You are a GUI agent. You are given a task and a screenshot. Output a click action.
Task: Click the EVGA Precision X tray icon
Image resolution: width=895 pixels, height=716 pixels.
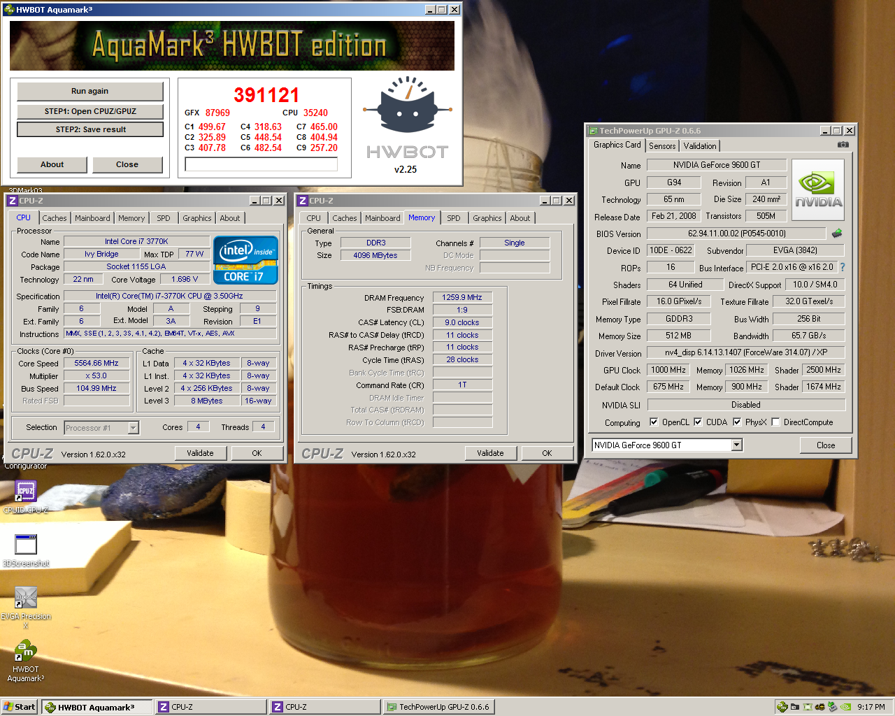tap(808, 707)
